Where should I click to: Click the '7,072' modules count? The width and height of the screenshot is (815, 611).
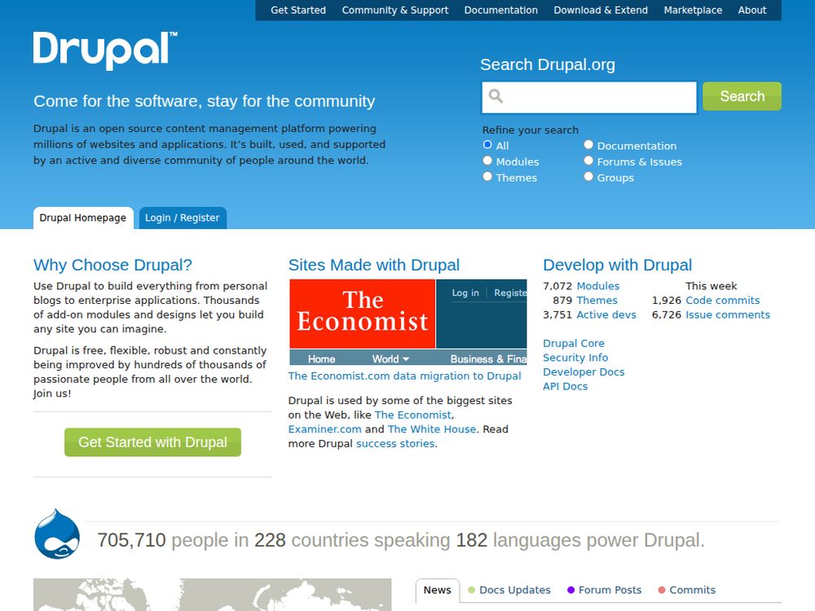coord(557,286)
